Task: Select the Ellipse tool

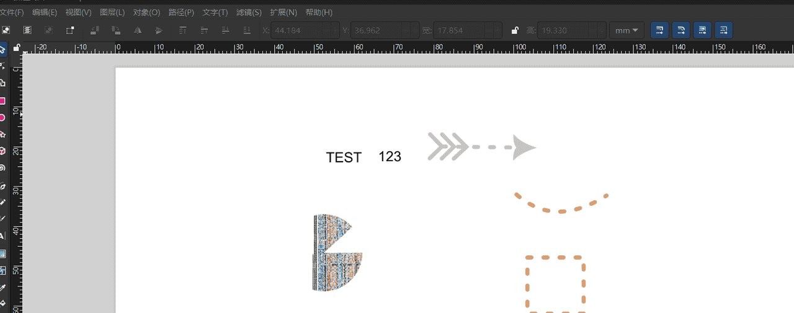Action: click(x=2, y=118)
